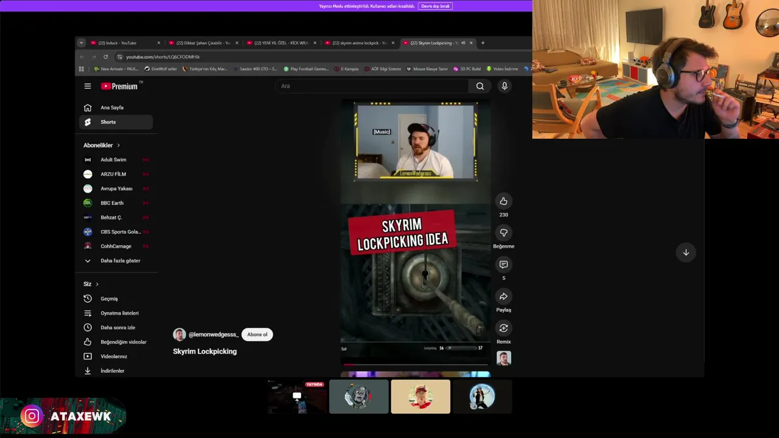The height and width of the screenshot is (438, 779).
Task: Dislike the Short with thumbs down
Action: 503,233
